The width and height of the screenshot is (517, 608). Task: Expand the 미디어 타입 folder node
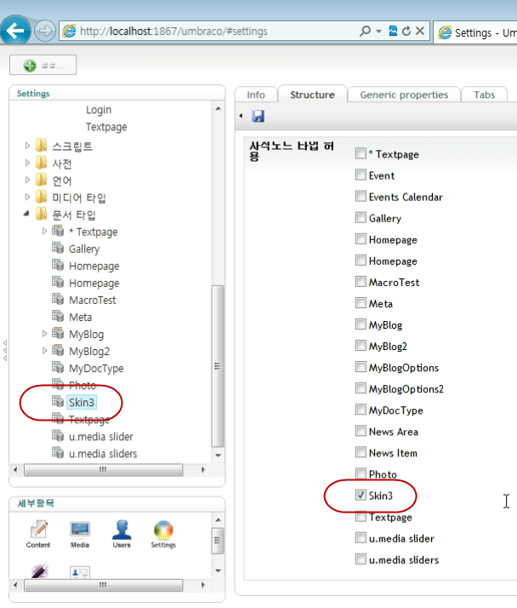[x=27, y=197]
